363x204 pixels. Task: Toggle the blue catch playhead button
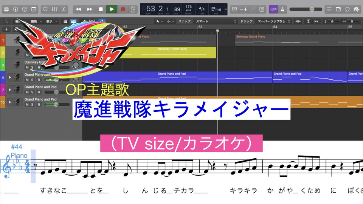(x=102, y=21)
